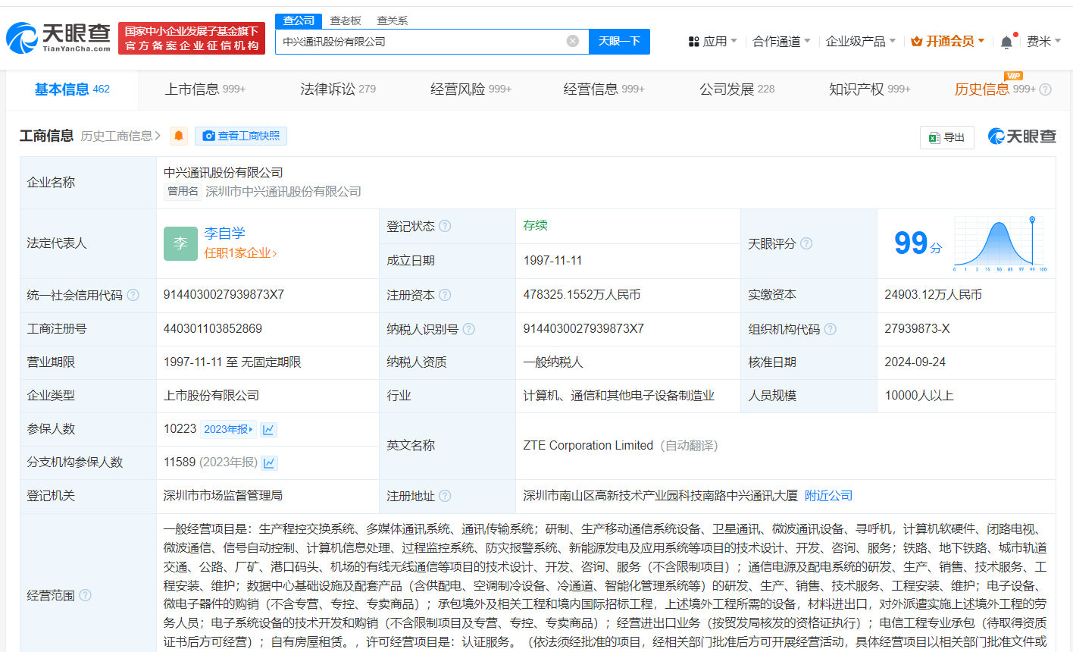Click the help icon next to 纳税人识别号
Viewport: 1073px width, 652px height.
click(468, 329)
